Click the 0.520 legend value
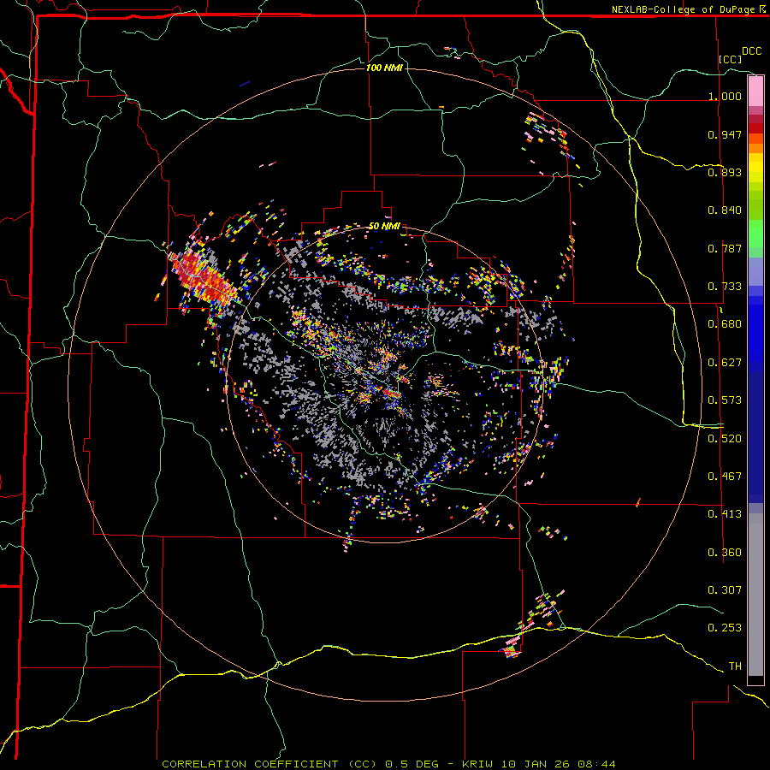The image size is (770, 770). (x=725, y=439)
